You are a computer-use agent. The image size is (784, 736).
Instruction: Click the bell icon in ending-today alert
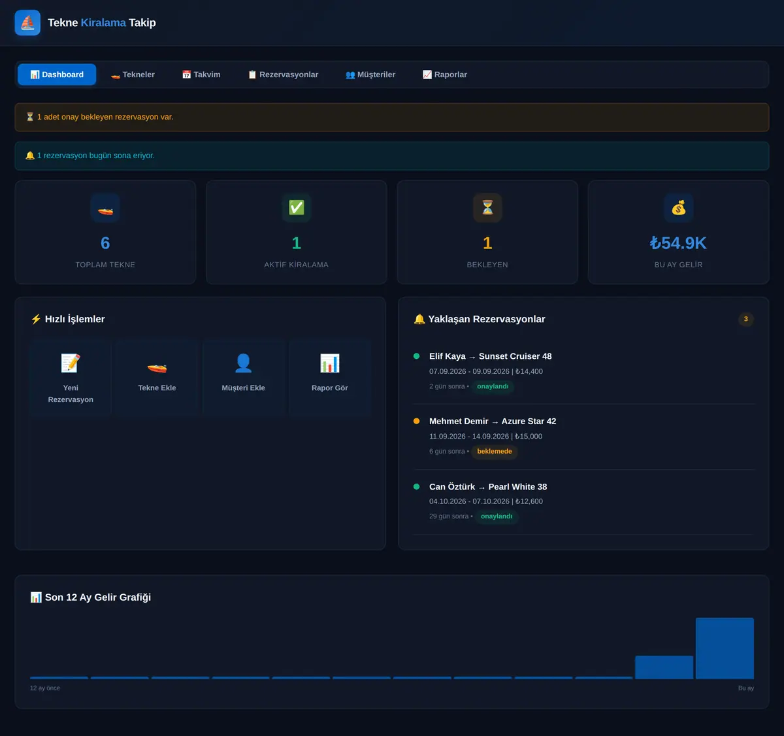click(x=30, y=156)
